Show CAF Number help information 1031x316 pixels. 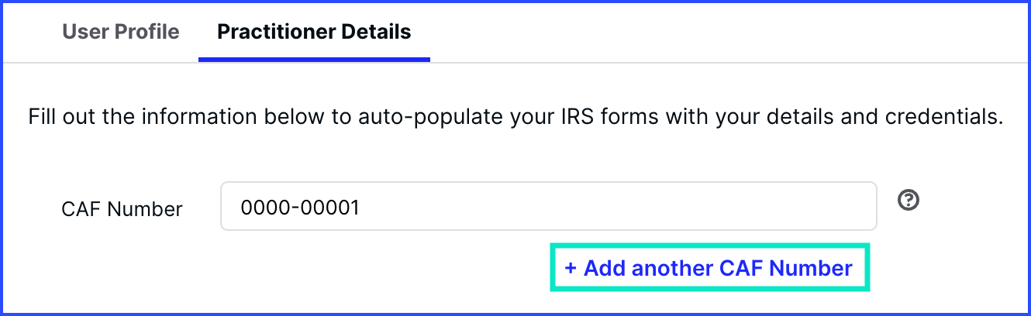[x=909, y=201]
